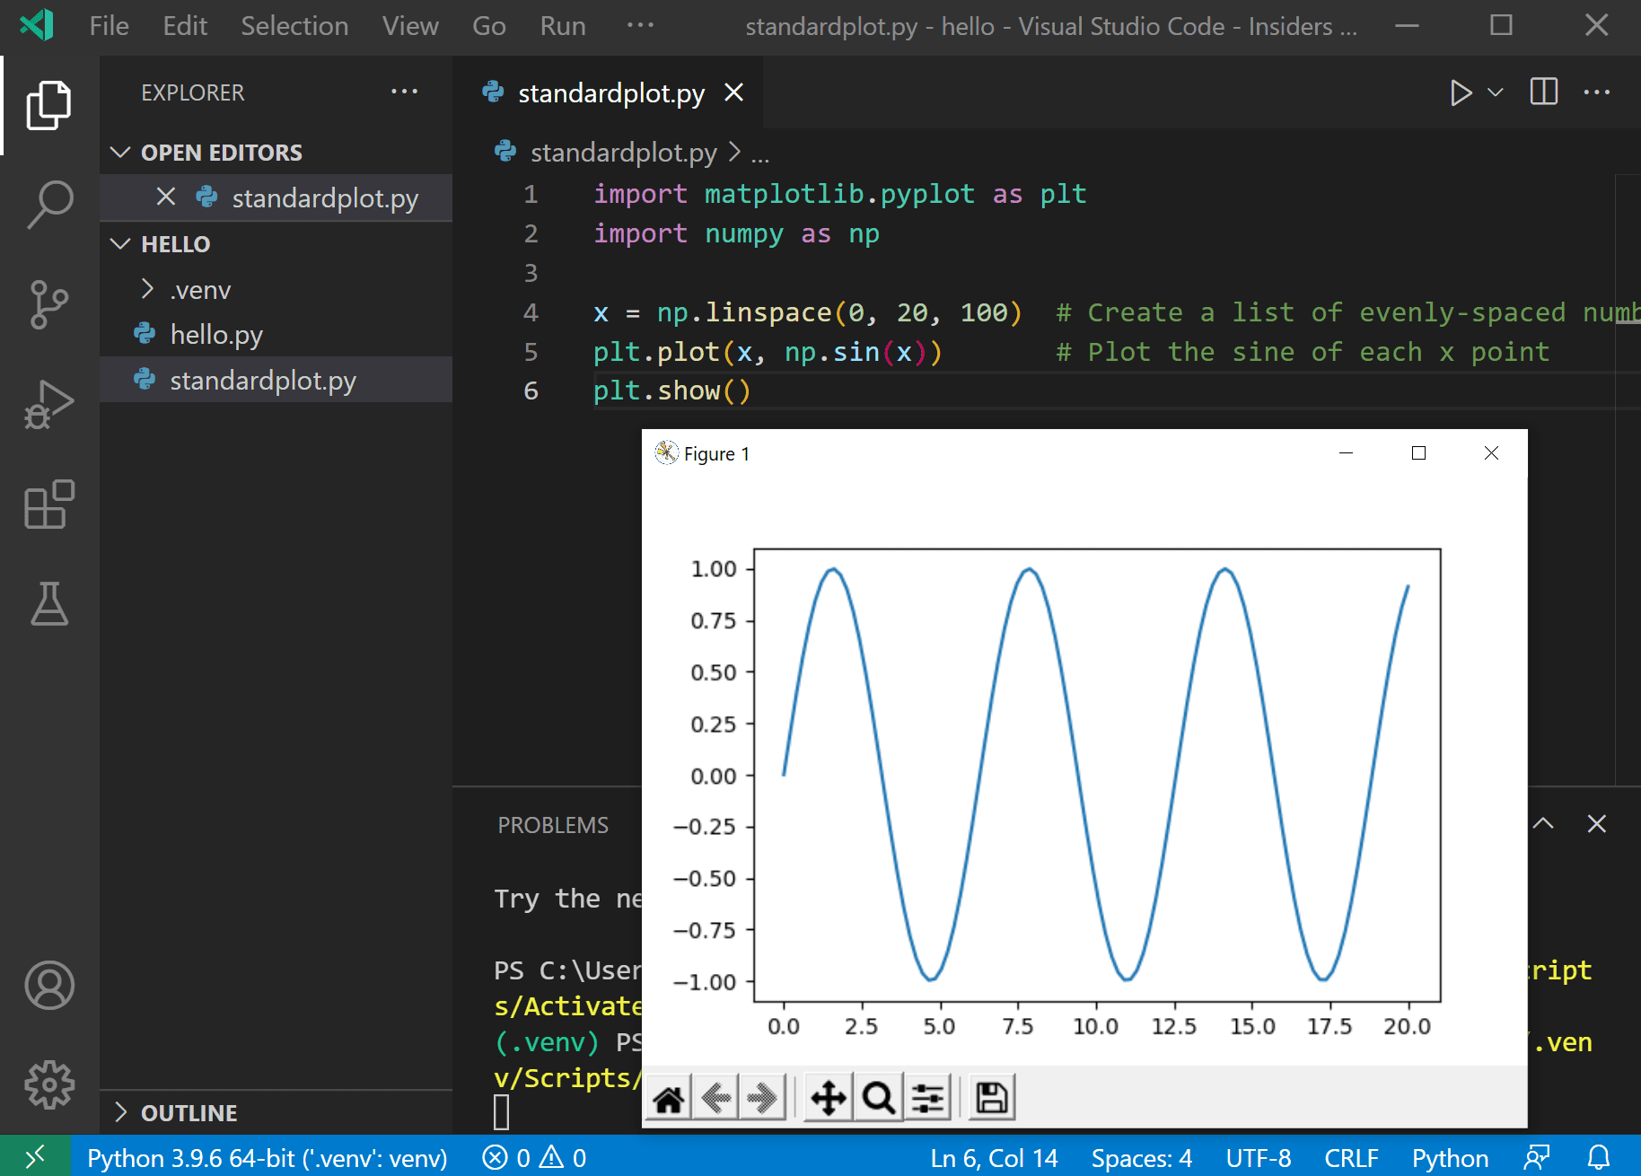This screenshot has width=1641, height=1176.
Task: Open the Extensions view
Action: tap(49, 505)
